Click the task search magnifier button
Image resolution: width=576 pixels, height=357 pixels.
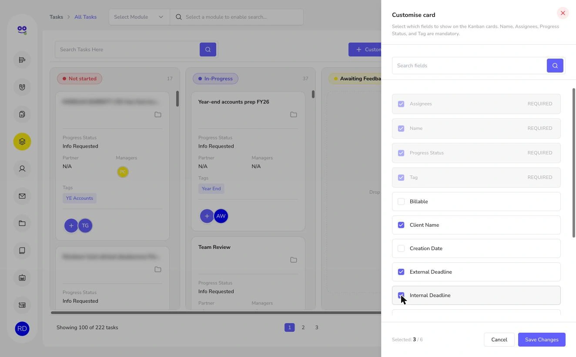(208, 50)
